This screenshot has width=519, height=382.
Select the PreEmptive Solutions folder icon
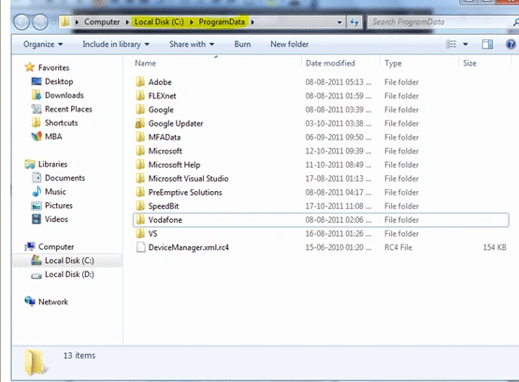click(140, 192)
